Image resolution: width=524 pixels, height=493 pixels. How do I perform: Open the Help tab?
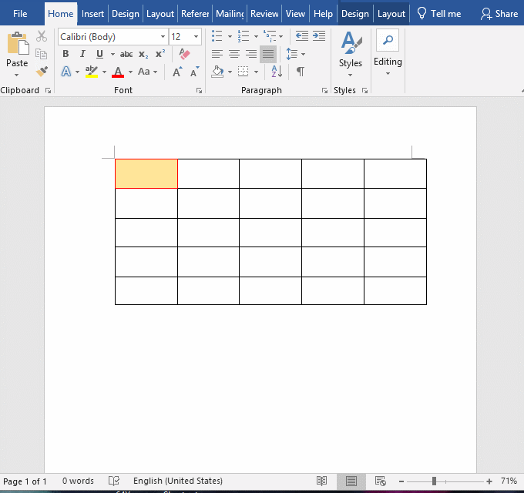[x=323, y=14]
